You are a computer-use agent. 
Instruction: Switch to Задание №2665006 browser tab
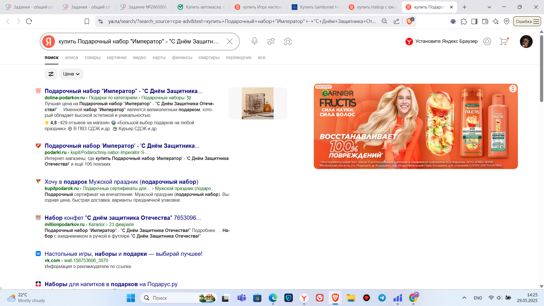click(144, 7)
